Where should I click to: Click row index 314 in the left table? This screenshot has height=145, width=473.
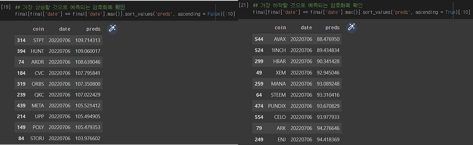21,40
